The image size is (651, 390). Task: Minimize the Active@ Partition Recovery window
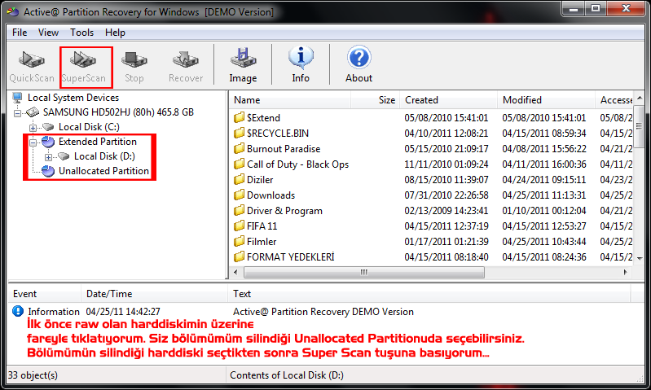[x=574, y=8]
